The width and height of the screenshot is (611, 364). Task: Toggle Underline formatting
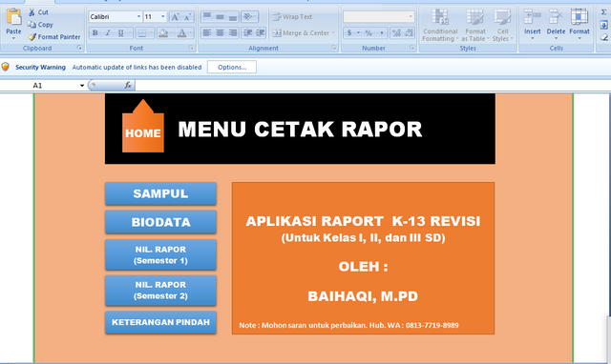pyautogui.click(x=121, y=33)
